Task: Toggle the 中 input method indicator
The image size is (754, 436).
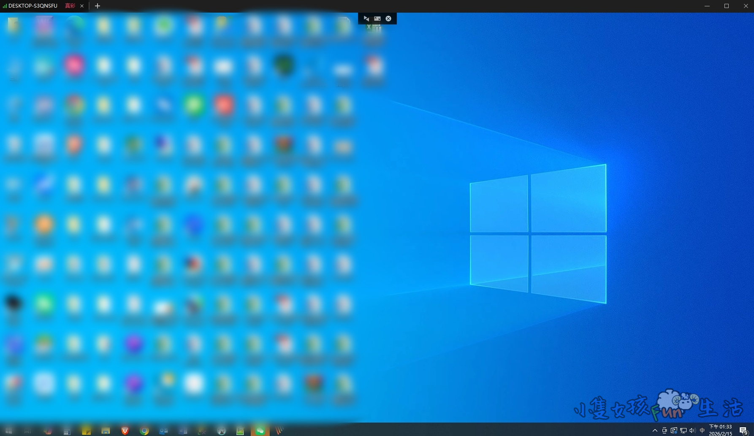Action: [702, 431]
